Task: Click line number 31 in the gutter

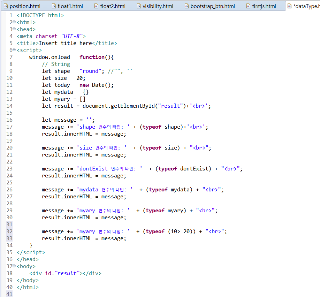Action: click(x=9, y=224)
